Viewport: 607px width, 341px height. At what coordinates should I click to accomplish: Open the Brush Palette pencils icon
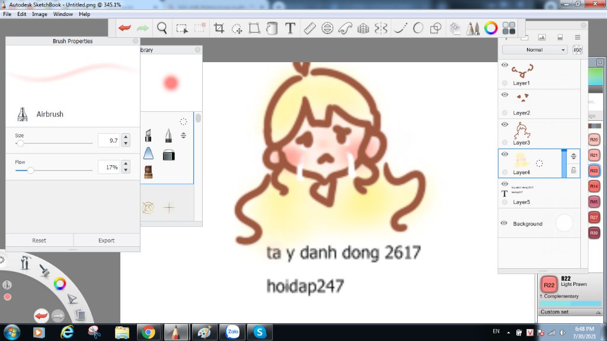pyautogui.click(x=472, y=28)
